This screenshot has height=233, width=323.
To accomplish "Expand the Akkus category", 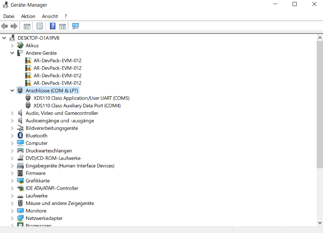I will click(12, 45).
